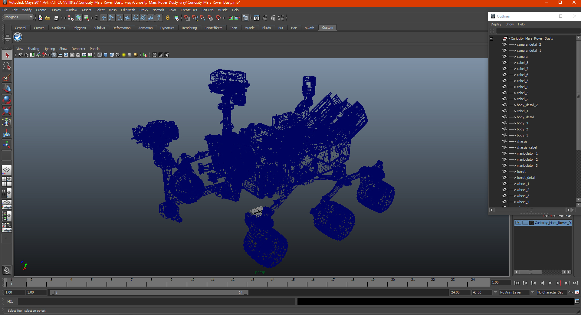This screenshot has height=315, width=581.
Task: Click the Snap to grids magnet icon
Action: (x=187, y=18)
